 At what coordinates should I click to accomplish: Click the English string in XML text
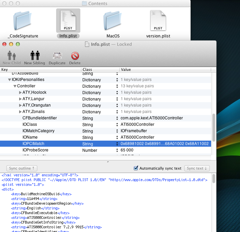tap(34, 208)
